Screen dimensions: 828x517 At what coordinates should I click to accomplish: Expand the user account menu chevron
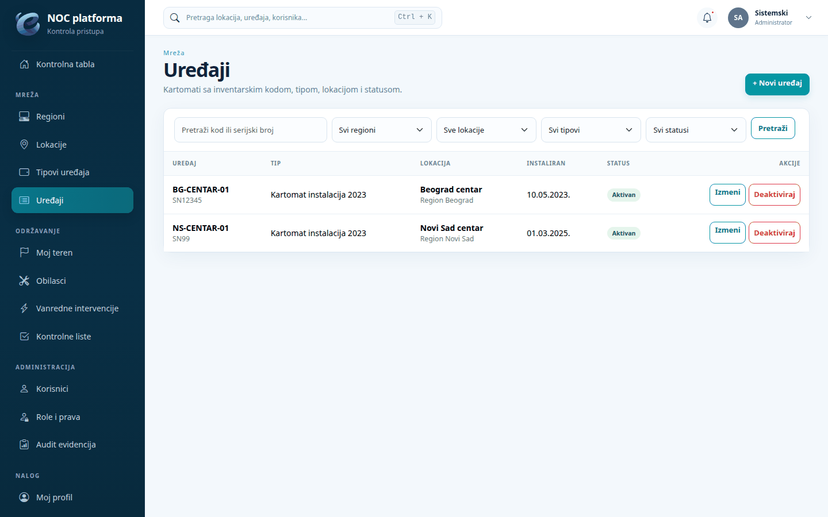[808, 18]
